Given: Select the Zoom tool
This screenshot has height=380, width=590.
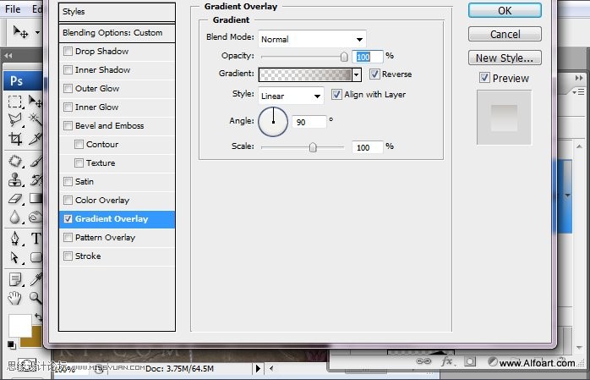Looking at the screenshot, I should [36, 298].
